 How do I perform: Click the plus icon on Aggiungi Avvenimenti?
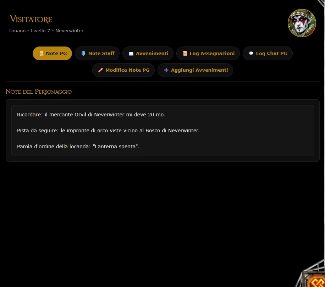[x=166, y=70]
